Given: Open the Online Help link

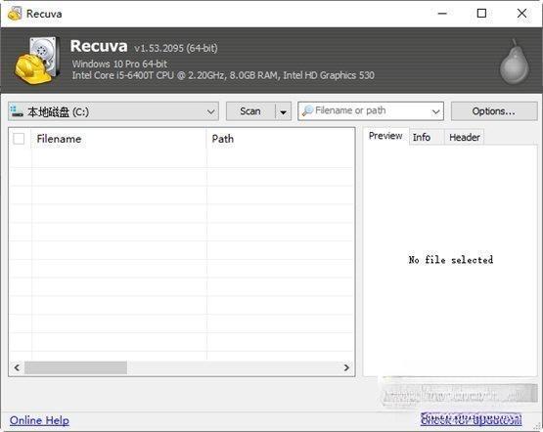Looking at the screenshot, I should (39, 420).
